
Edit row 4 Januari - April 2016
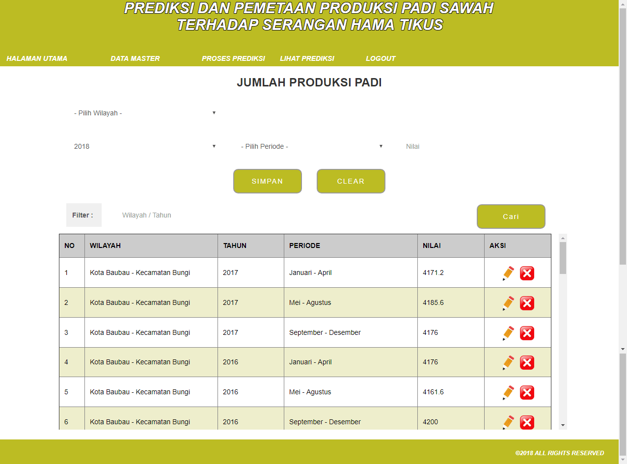pos(508,362)
